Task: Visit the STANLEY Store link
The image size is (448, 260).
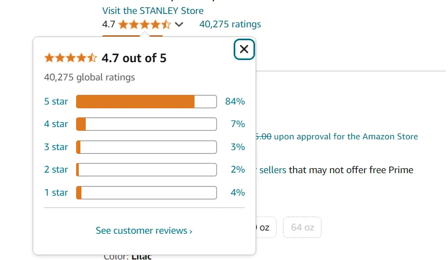Action: [153, 11]
